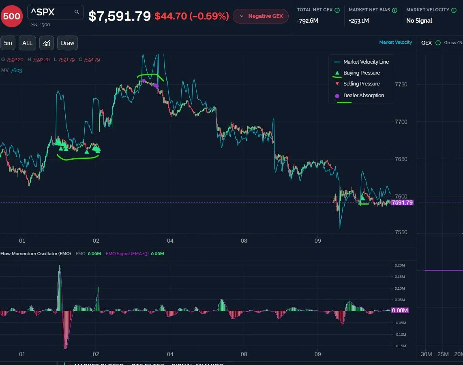This screenshot has width=463, height=365.
Task: Click the 30M label on GEX axis
Action: point(426,354)
